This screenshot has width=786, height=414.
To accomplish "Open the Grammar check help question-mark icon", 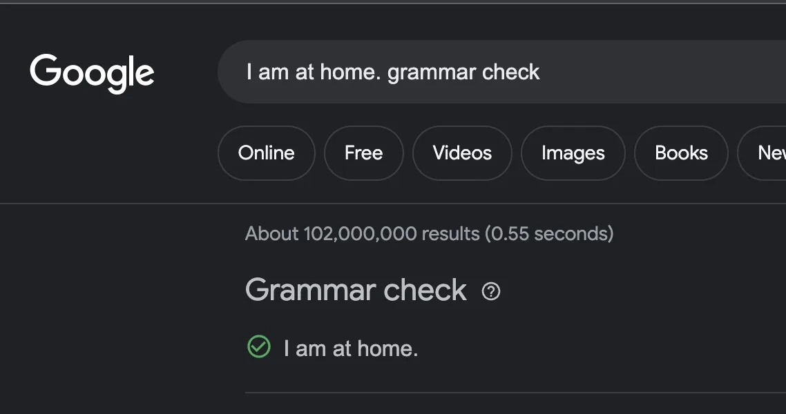I will (x=491, y=291).
